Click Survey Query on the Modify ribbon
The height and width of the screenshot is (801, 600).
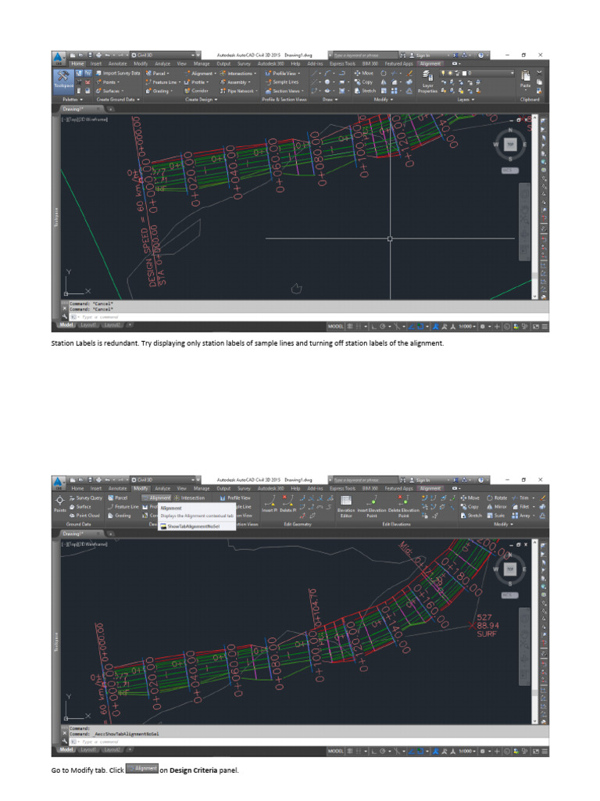pyautogui.click(x=86, y=498)
